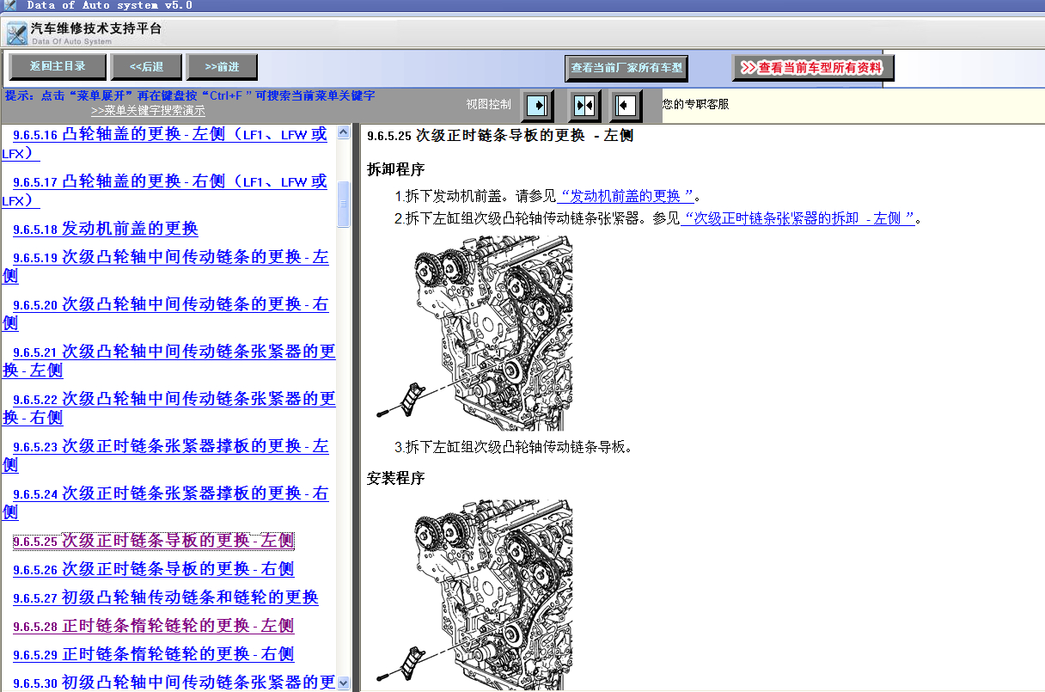Screen dimensions: 1045x692
Task: Open 查看当前厂家所有车型 button
Action: pyautogui.click(x=626, y=68)
